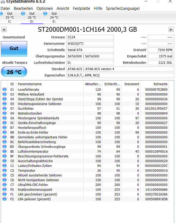The height and width of the screenshot is (223, 176).
Task: Click status icon for Lesefehlerrate row
Action: pyautogui.click(x=4, y=89)
